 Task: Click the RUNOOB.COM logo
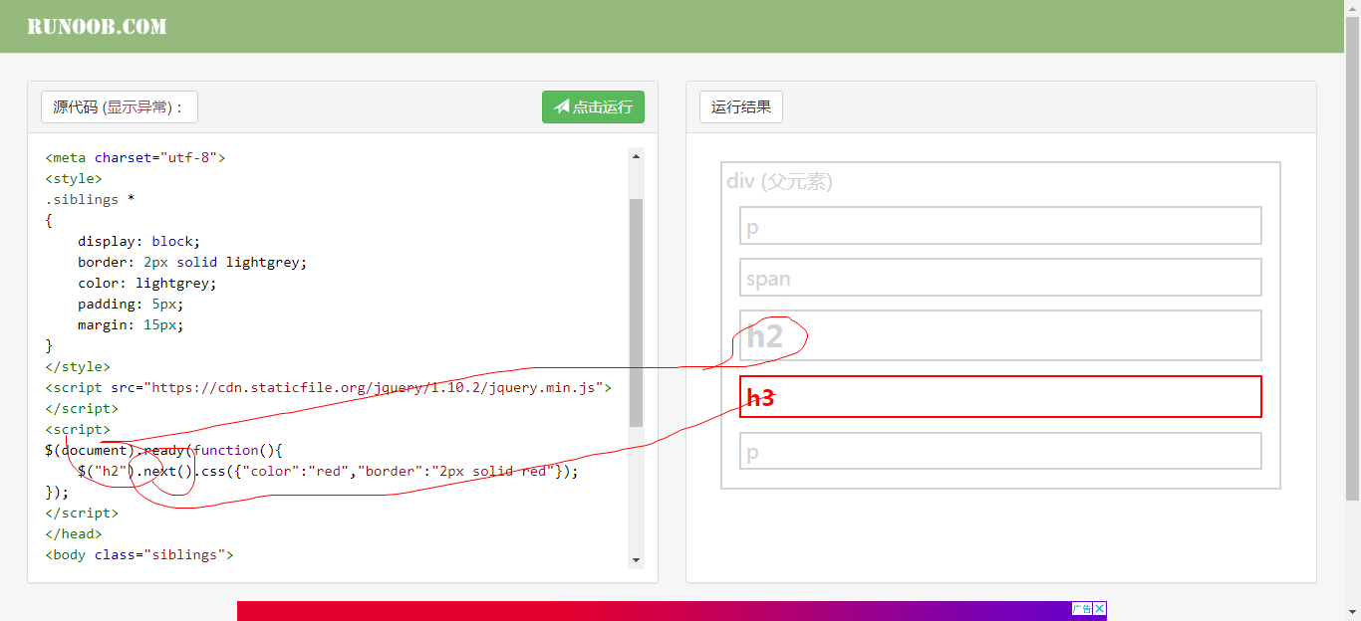click(x=97, y=27)
